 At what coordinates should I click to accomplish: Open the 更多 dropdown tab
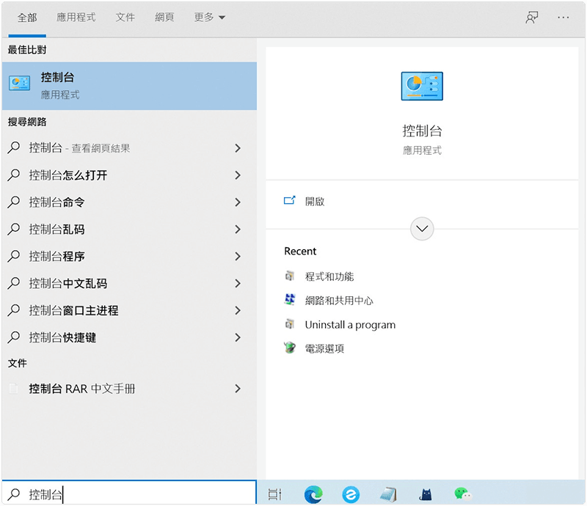coord(210,17)
